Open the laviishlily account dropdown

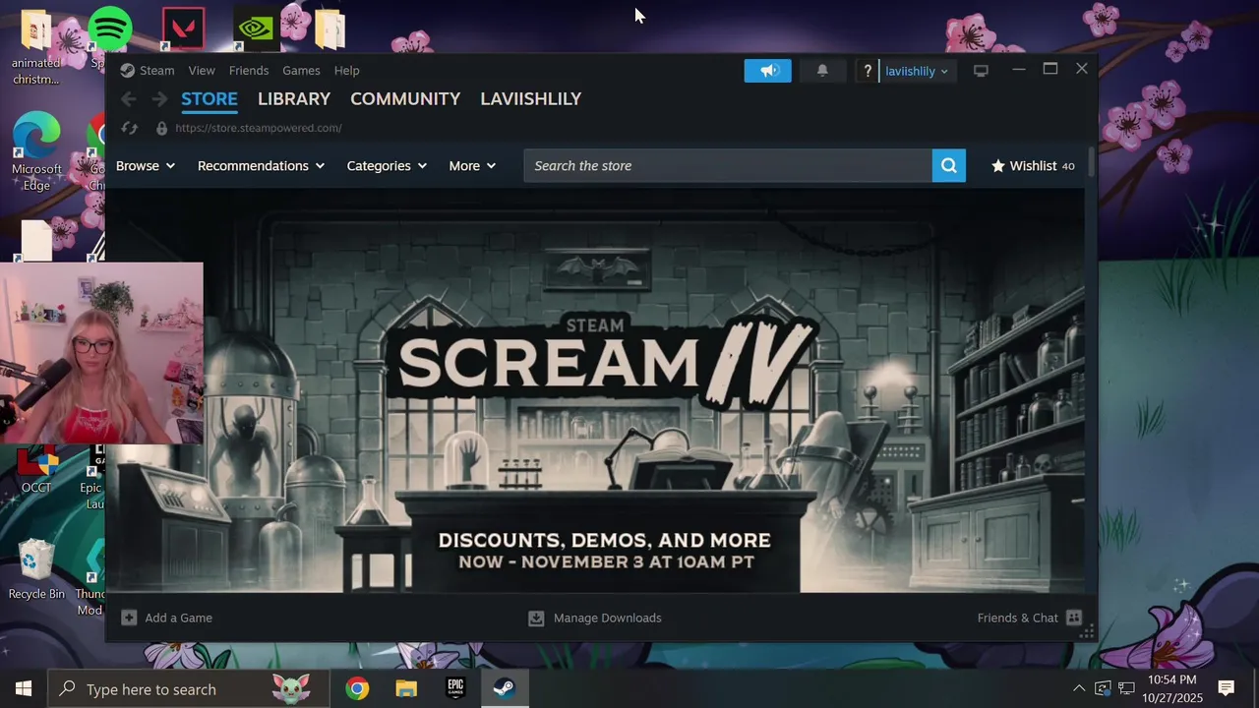point(917,71)
